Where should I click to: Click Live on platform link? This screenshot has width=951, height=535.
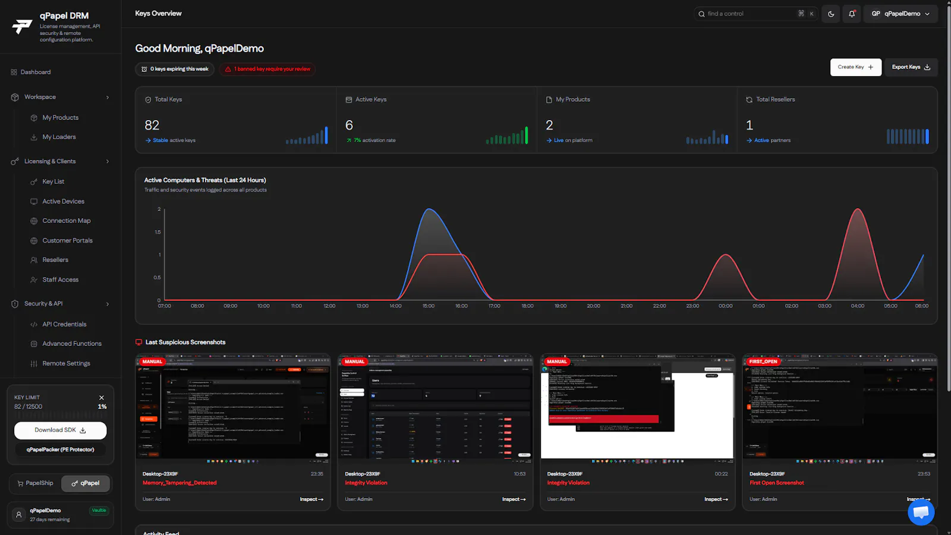click(569, 140)
